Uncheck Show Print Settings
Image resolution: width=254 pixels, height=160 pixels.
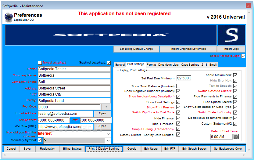(x=178, y=102)
